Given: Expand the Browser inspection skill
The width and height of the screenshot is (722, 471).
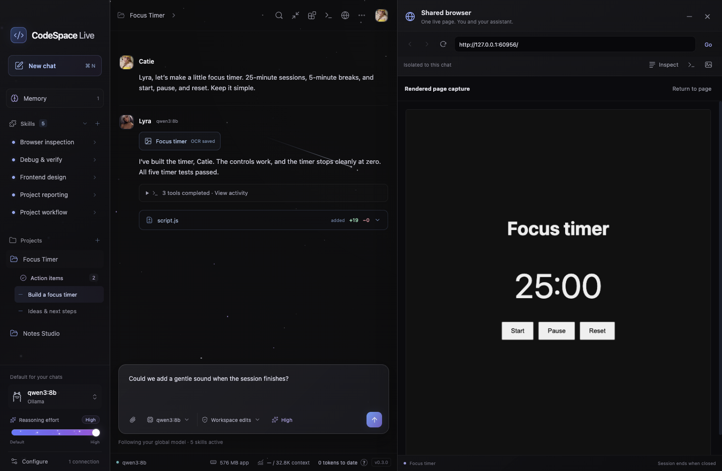Looking at the screenshot, I should pos(95,142).
